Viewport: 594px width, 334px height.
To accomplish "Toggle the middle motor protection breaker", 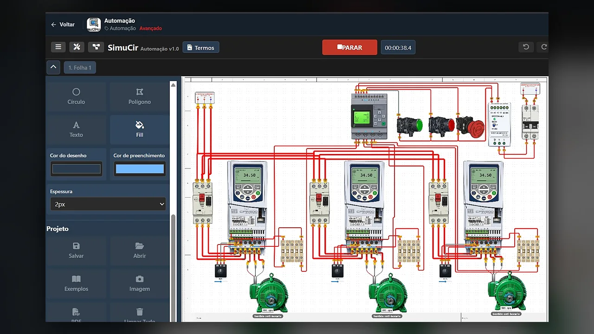I will tap(320, 203).
